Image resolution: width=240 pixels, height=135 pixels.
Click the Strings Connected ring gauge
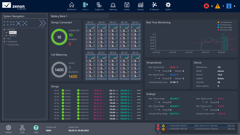59,37
